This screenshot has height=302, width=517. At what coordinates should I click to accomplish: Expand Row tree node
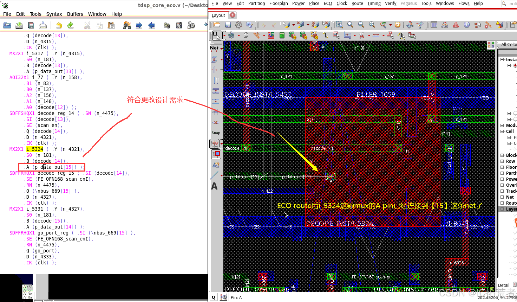[502, 161]
